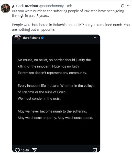
Task: Click the durefishans verified badge
Action: pos(42,38)
